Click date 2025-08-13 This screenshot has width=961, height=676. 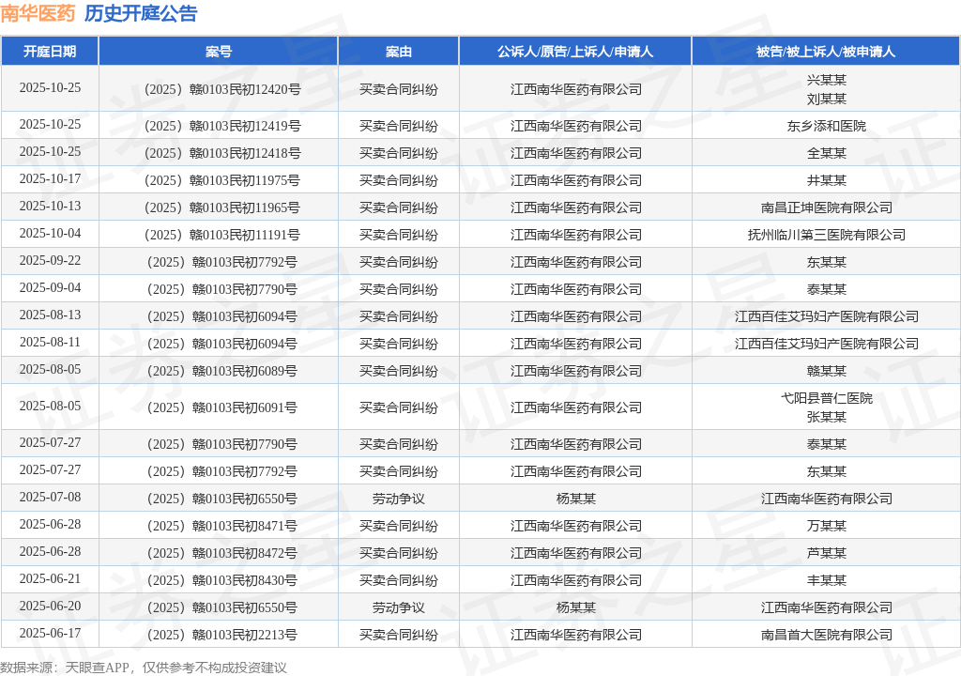click(x=50, y=315)
